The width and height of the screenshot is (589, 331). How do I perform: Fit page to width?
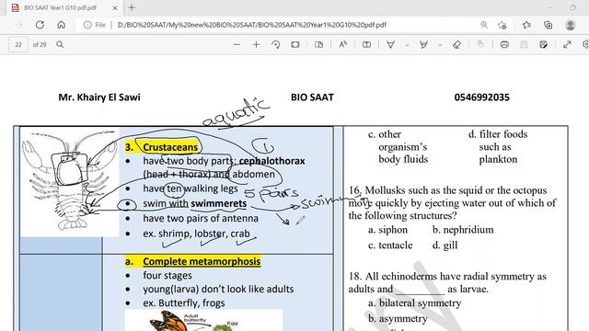pos(295,45)
